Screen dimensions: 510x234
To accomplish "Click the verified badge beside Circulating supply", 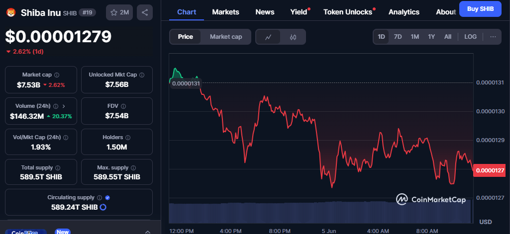I will [107, 198].
